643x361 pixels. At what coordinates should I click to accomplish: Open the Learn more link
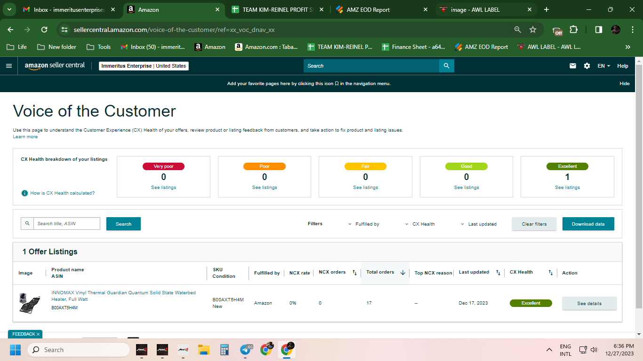[x=25, y=137]
